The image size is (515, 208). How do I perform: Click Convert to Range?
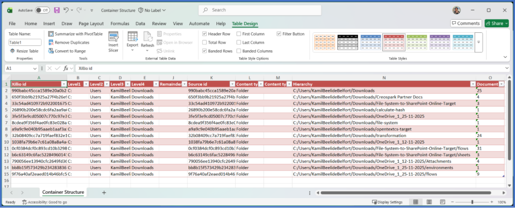click(x=67, y=51)
